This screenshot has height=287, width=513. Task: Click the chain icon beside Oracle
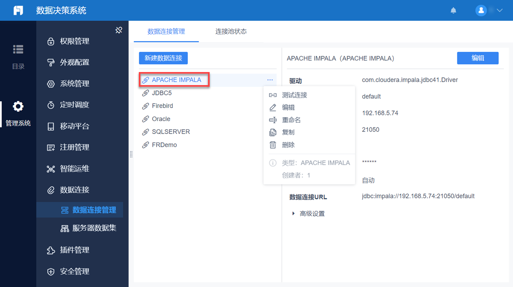click(145, 119)
